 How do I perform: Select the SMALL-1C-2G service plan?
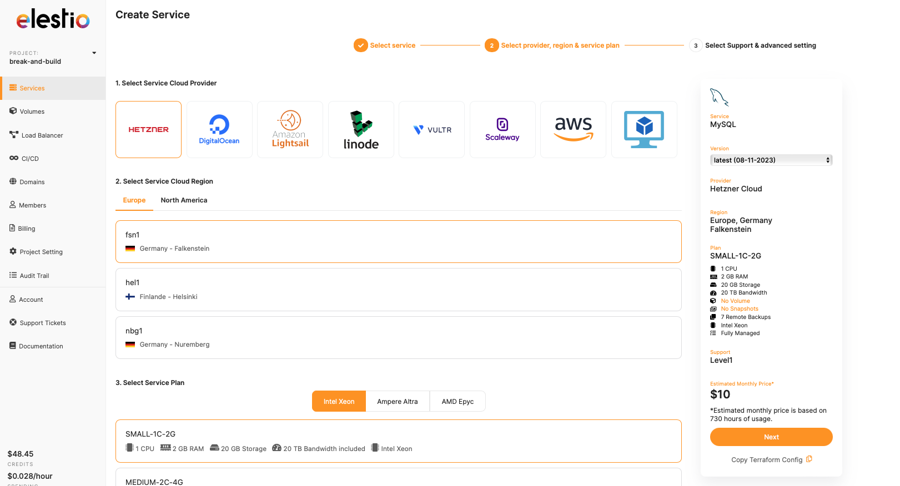tap(398, 441)
